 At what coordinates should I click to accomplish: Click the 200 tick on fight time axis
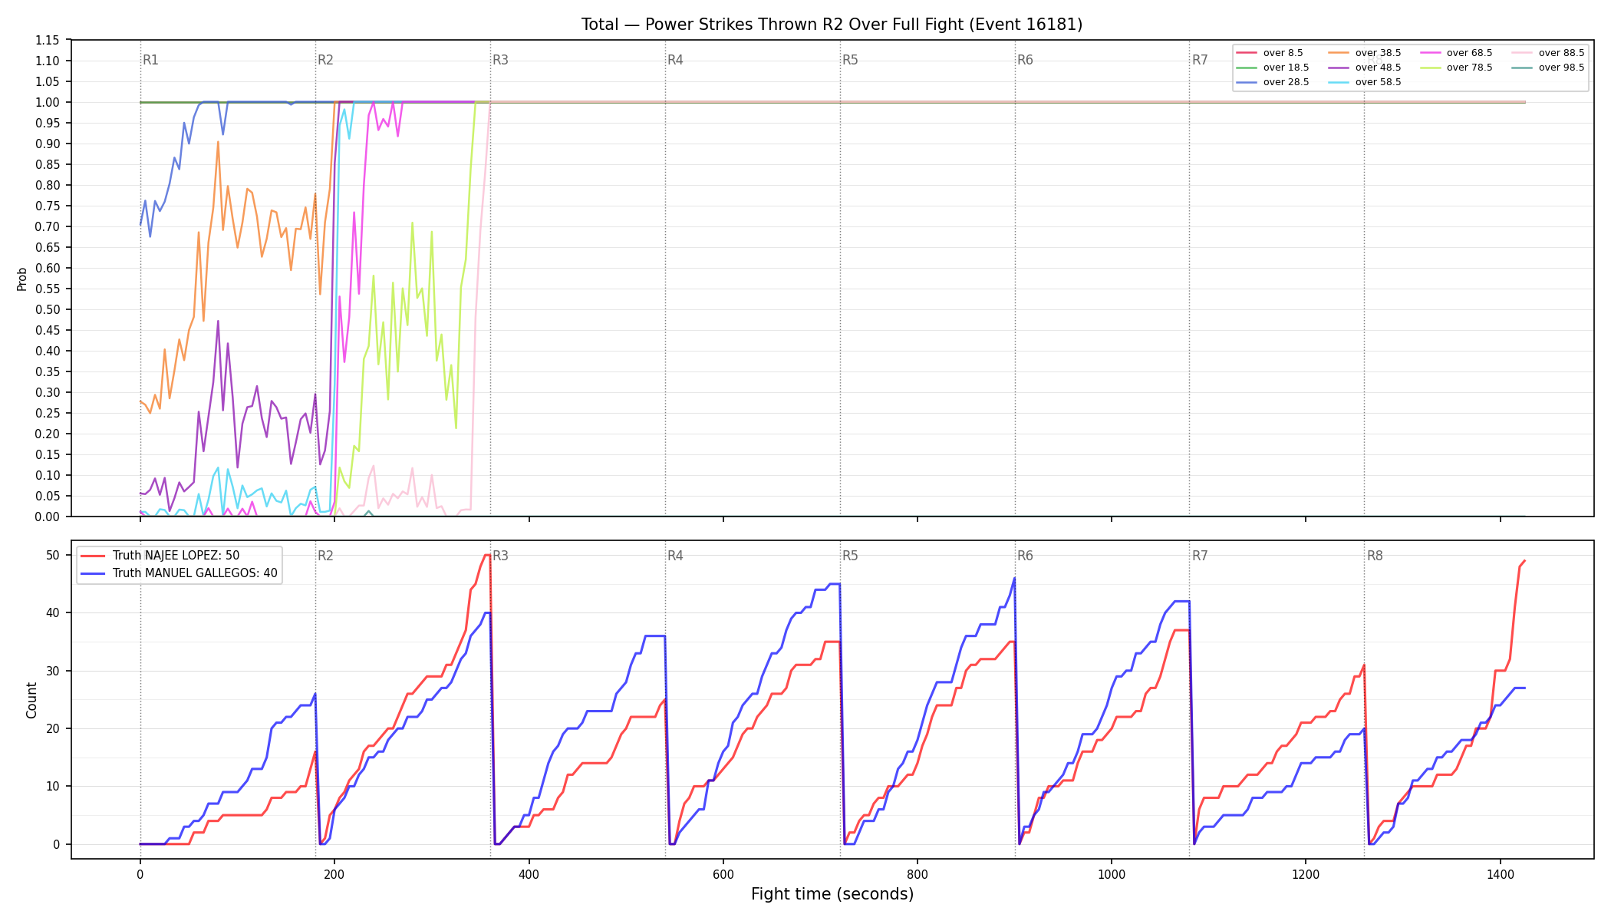pos(334,874)
